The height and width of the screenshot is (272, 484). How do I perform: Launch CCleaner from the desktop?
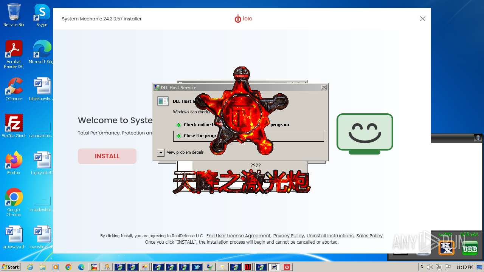point(14,89)
